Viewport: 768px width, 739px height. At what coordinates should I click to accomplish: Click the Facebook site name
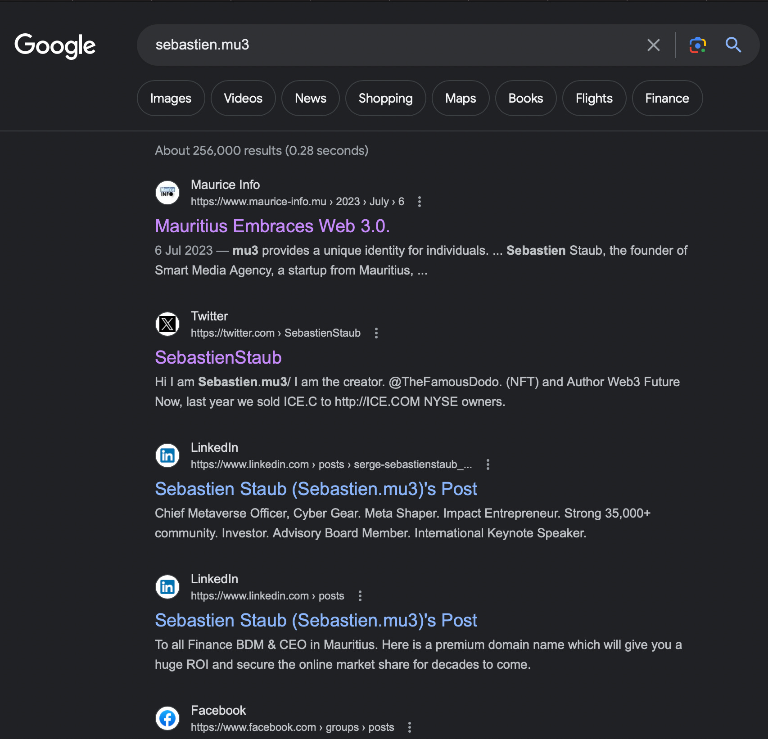[218, 710]
